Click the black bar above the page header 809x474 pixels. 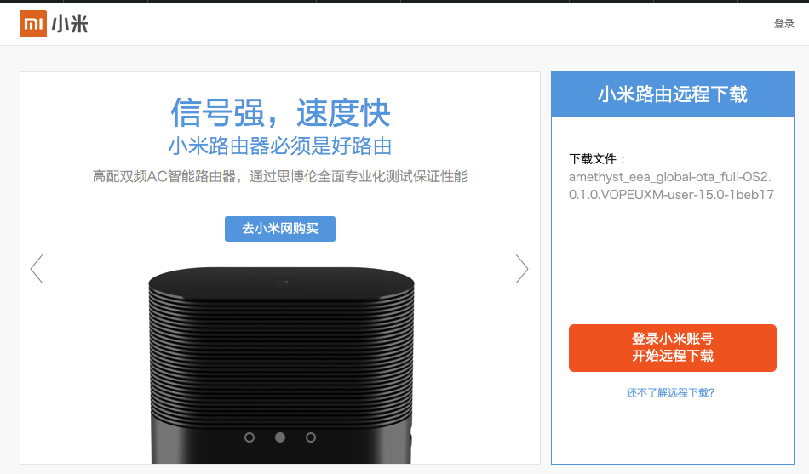point(404,2)
